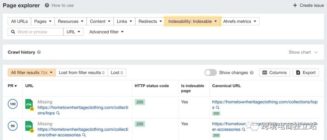Screen dimensions: 327x140
Task: Open the Pages filter dropdown
Action: click(x=43, y=21)
